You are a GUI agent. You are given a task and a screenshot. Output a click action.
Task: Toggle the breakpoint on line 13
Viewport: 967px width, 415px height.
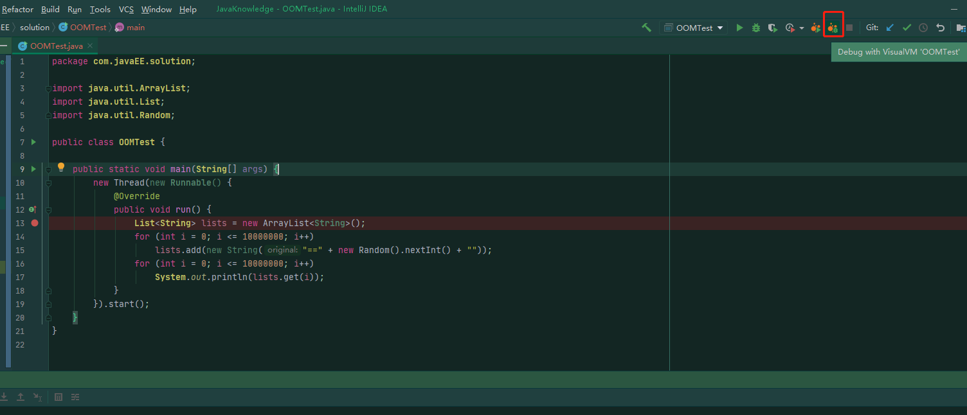coord(35,223)
